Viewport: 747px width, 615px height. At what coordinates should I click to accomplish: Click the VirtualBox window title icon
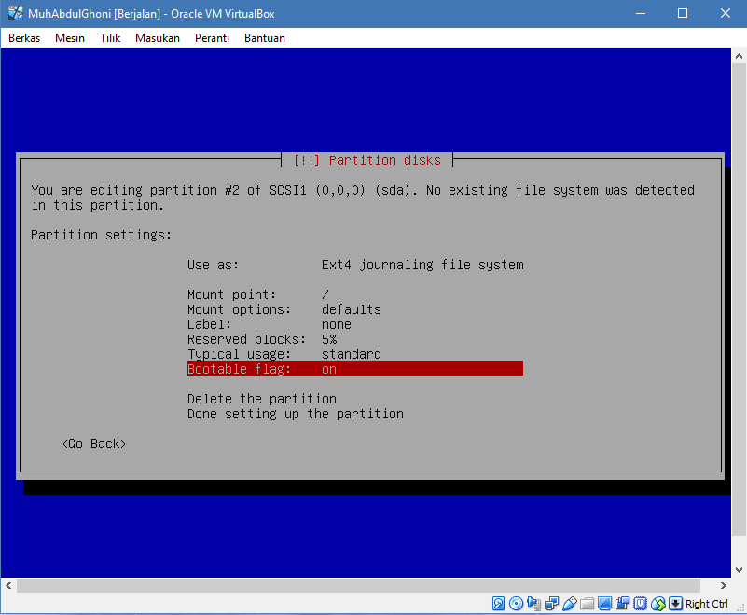click(x=15, y=13)
